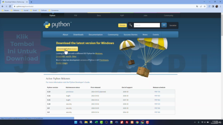
Task: Focus the site Search input field
Action: click(x=147, y=25)
